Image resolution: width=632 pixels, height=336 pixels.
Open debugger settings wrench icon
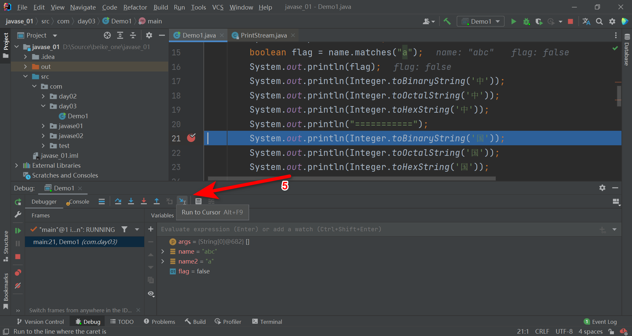click(18, 215)
